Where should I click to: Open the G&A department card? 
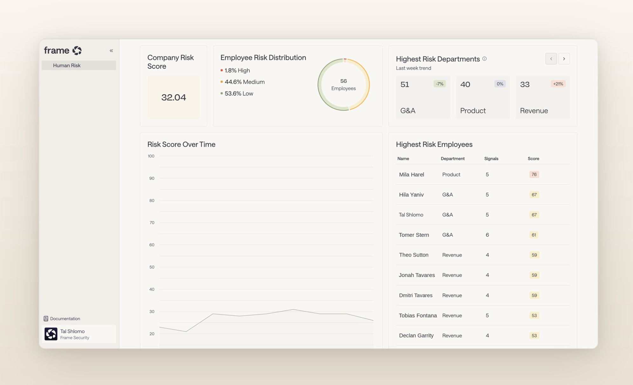click(x=423, y=97)
